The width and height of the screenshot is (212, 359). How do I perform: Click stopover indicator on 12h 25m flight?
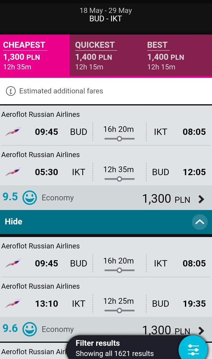tap(119, 310)
